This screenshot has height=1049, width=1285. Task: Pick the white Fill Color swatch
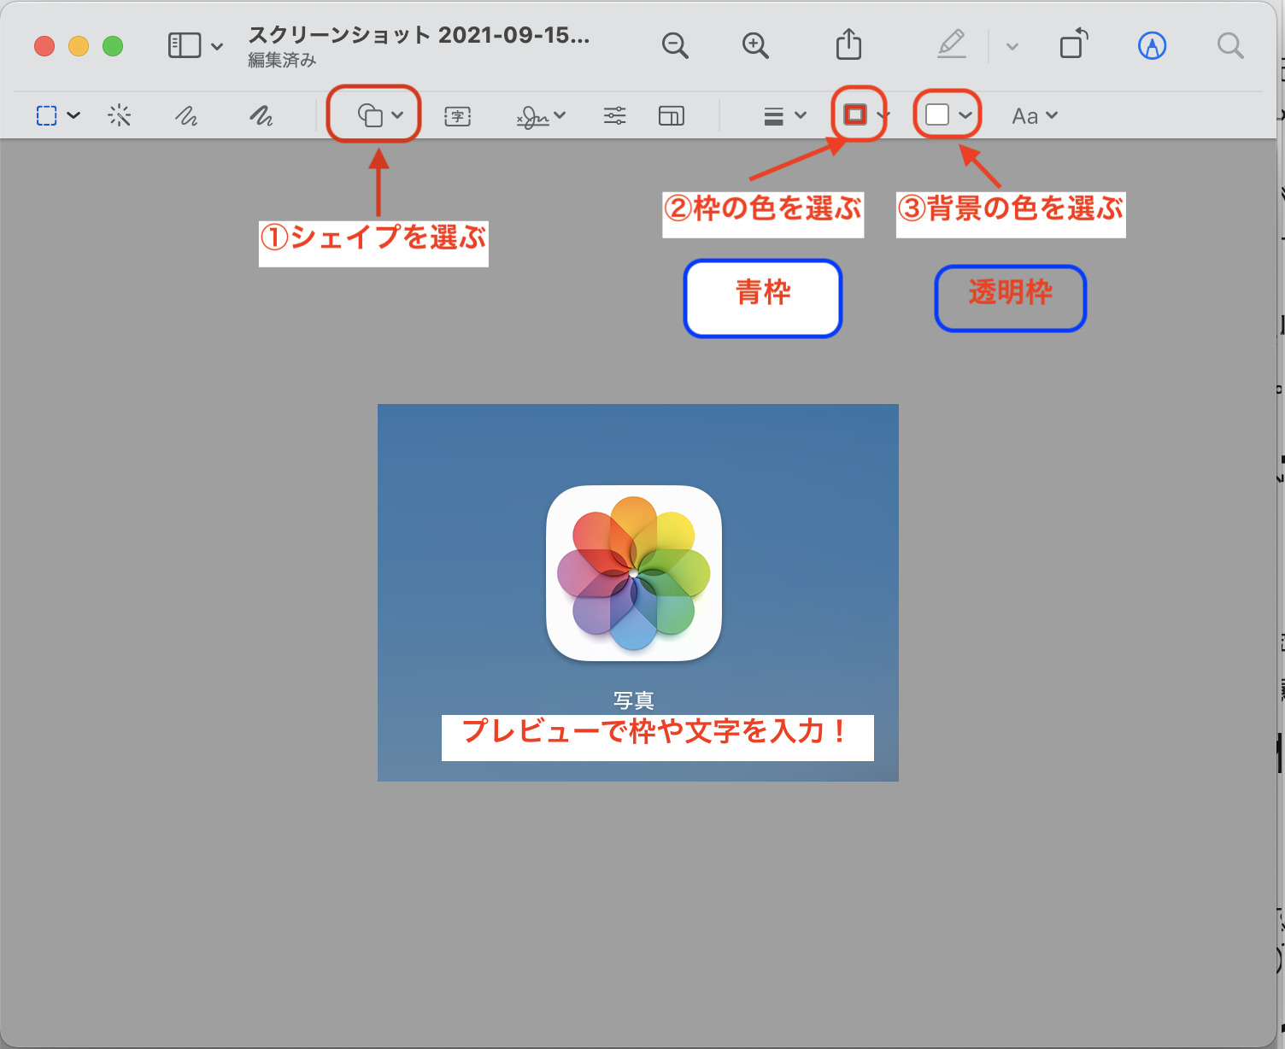pyautogui.click(x=937, y=114)
